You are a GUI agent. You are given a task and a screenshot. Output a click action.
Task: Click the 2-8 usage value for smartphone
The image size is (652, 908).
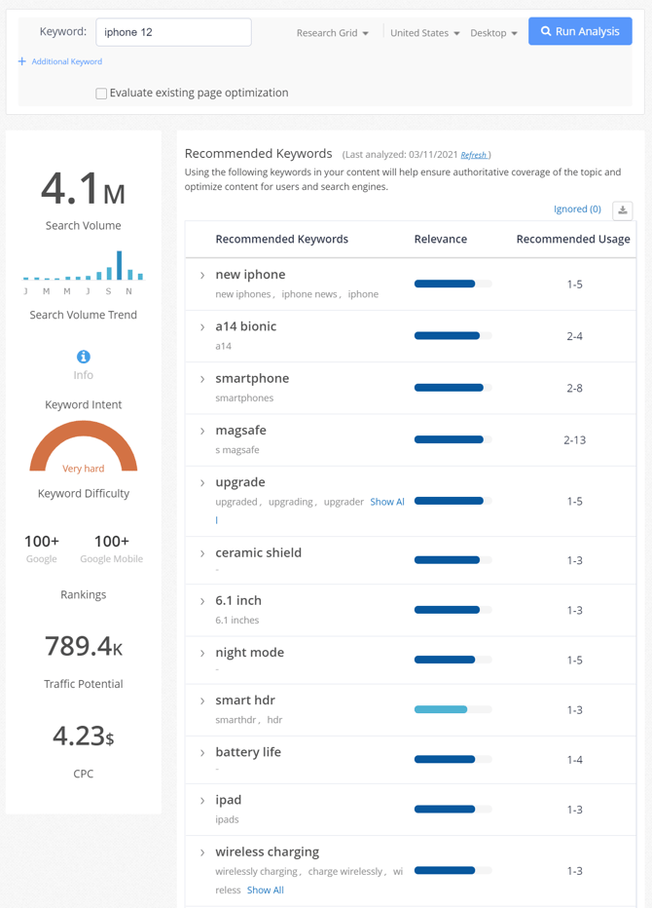(x=574, y=388)
